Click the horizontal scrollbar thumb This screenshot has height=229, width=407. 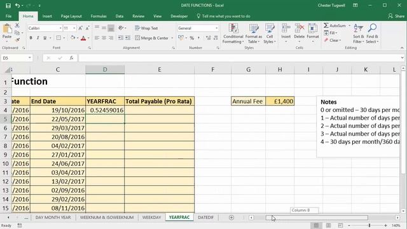[317, 218]
